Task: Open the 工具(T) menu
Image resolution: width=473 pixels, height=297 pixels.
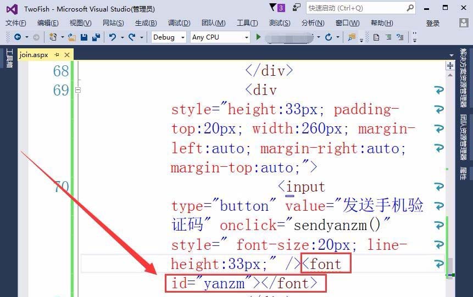Action: (x=247, y=23)
